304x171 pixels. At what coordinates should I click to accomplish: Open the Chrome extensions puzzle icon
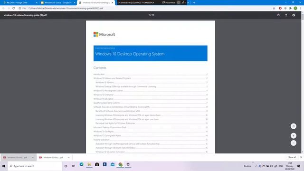290,9
